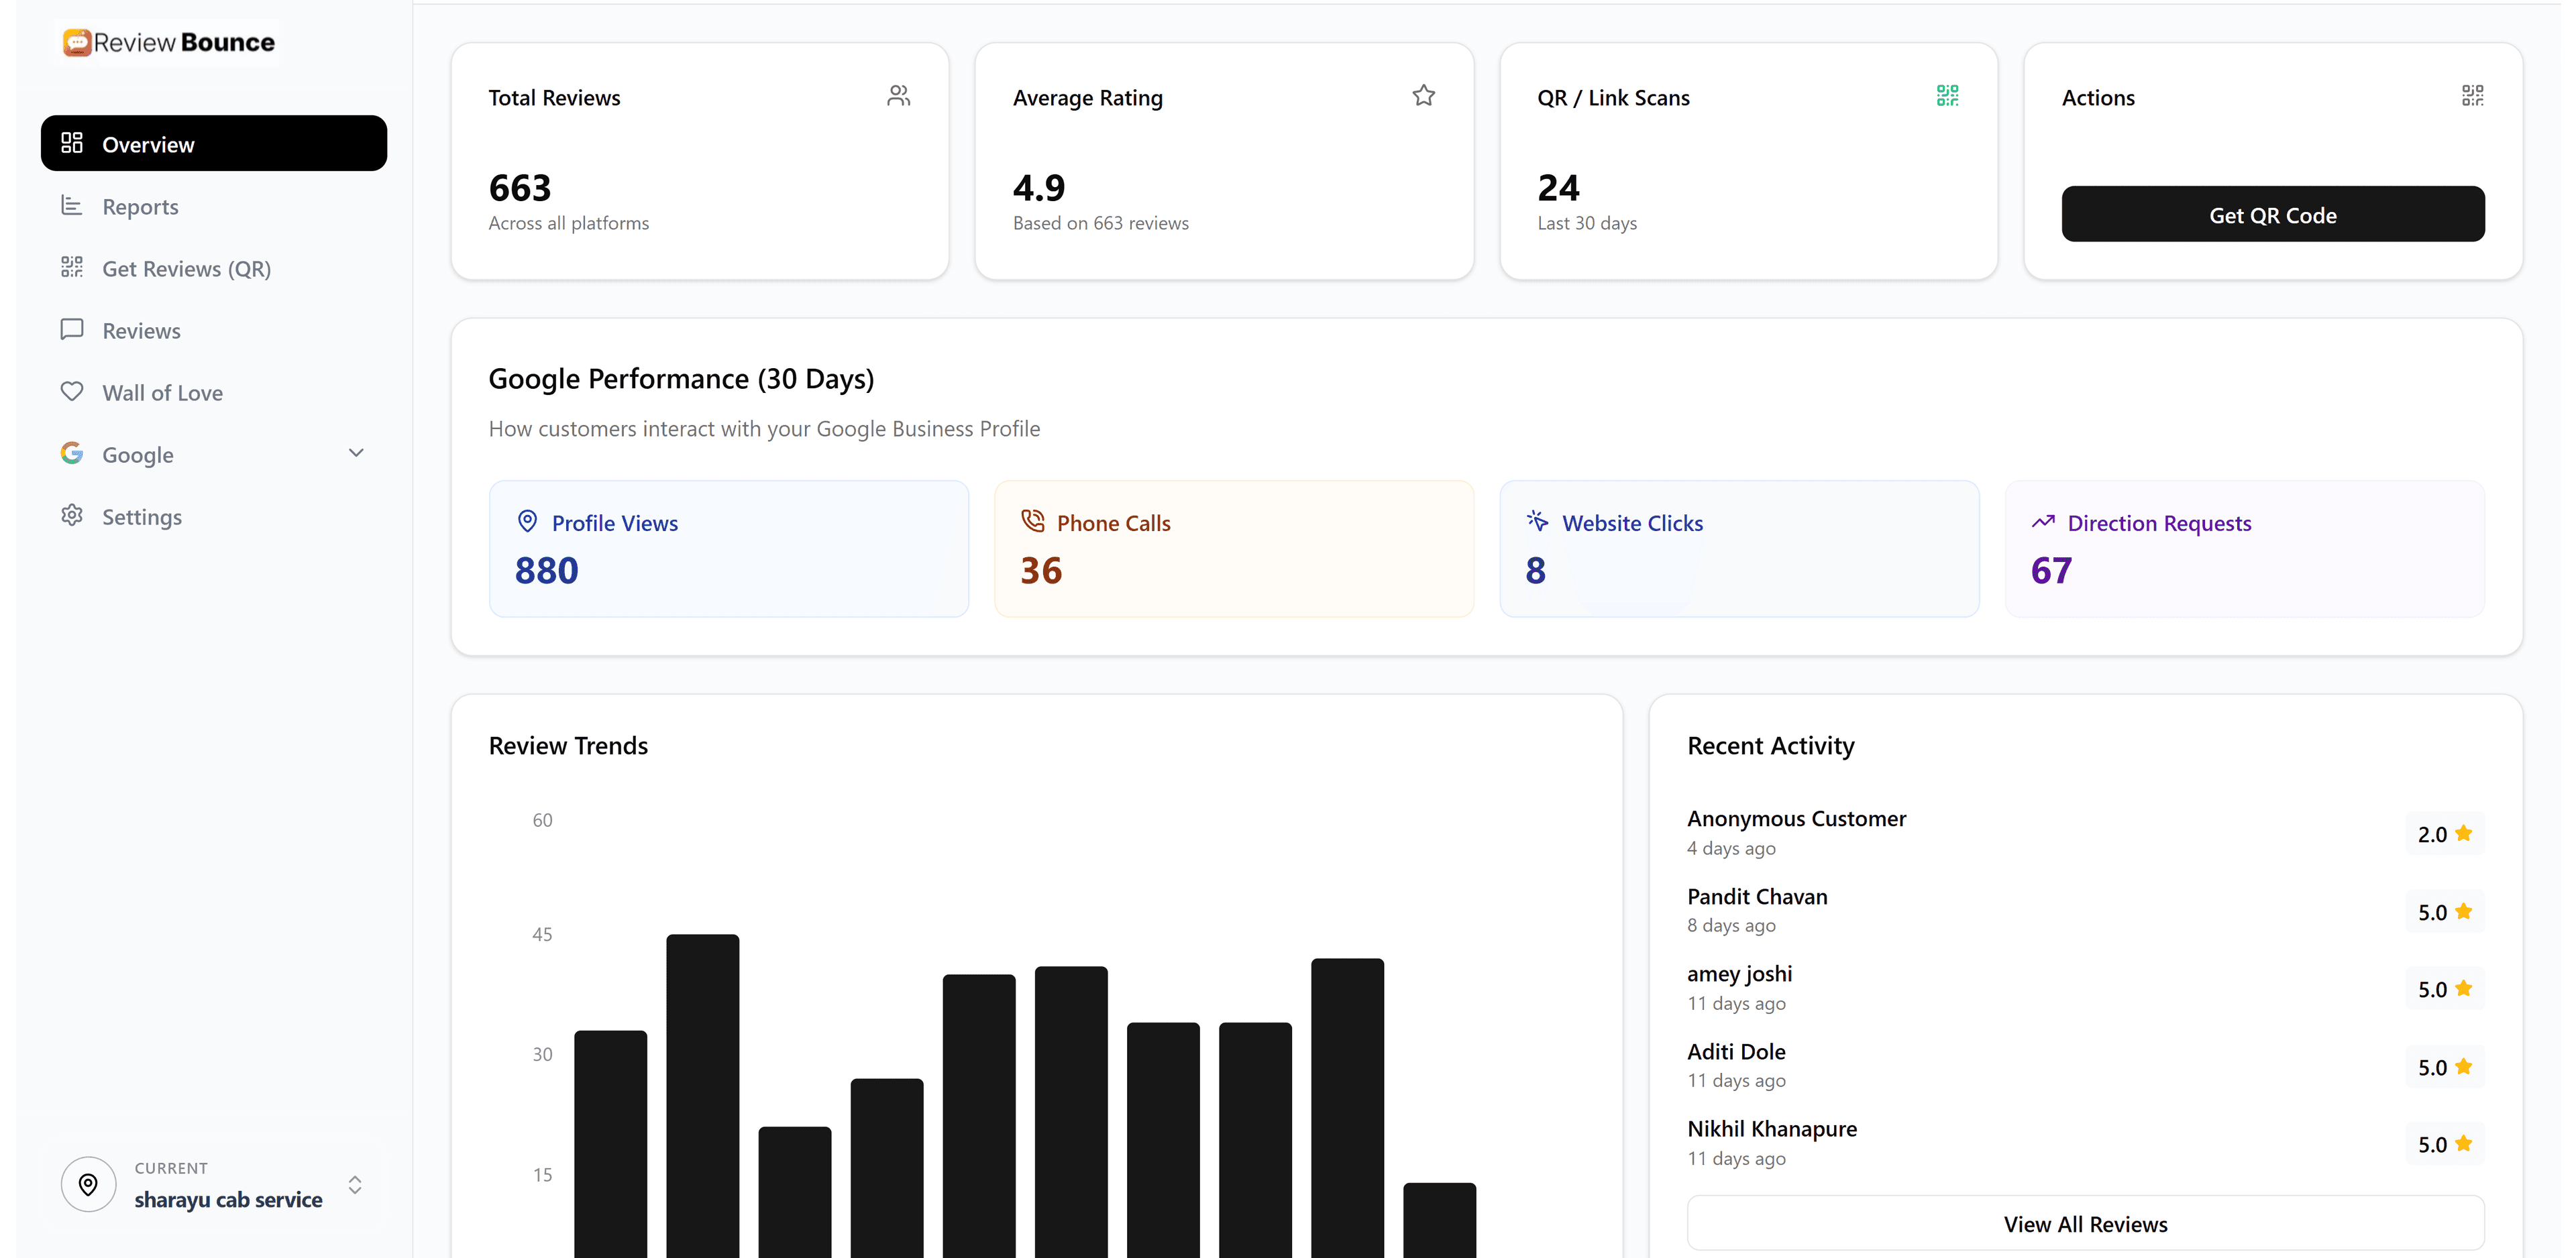Open the Settings menu item
The height and width of the screenshot is (1258, 2576).
click(214, 516)
